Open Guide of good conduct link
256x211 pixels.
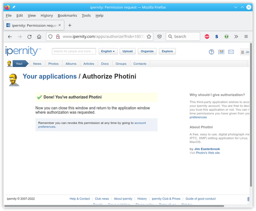pos(201,199)
